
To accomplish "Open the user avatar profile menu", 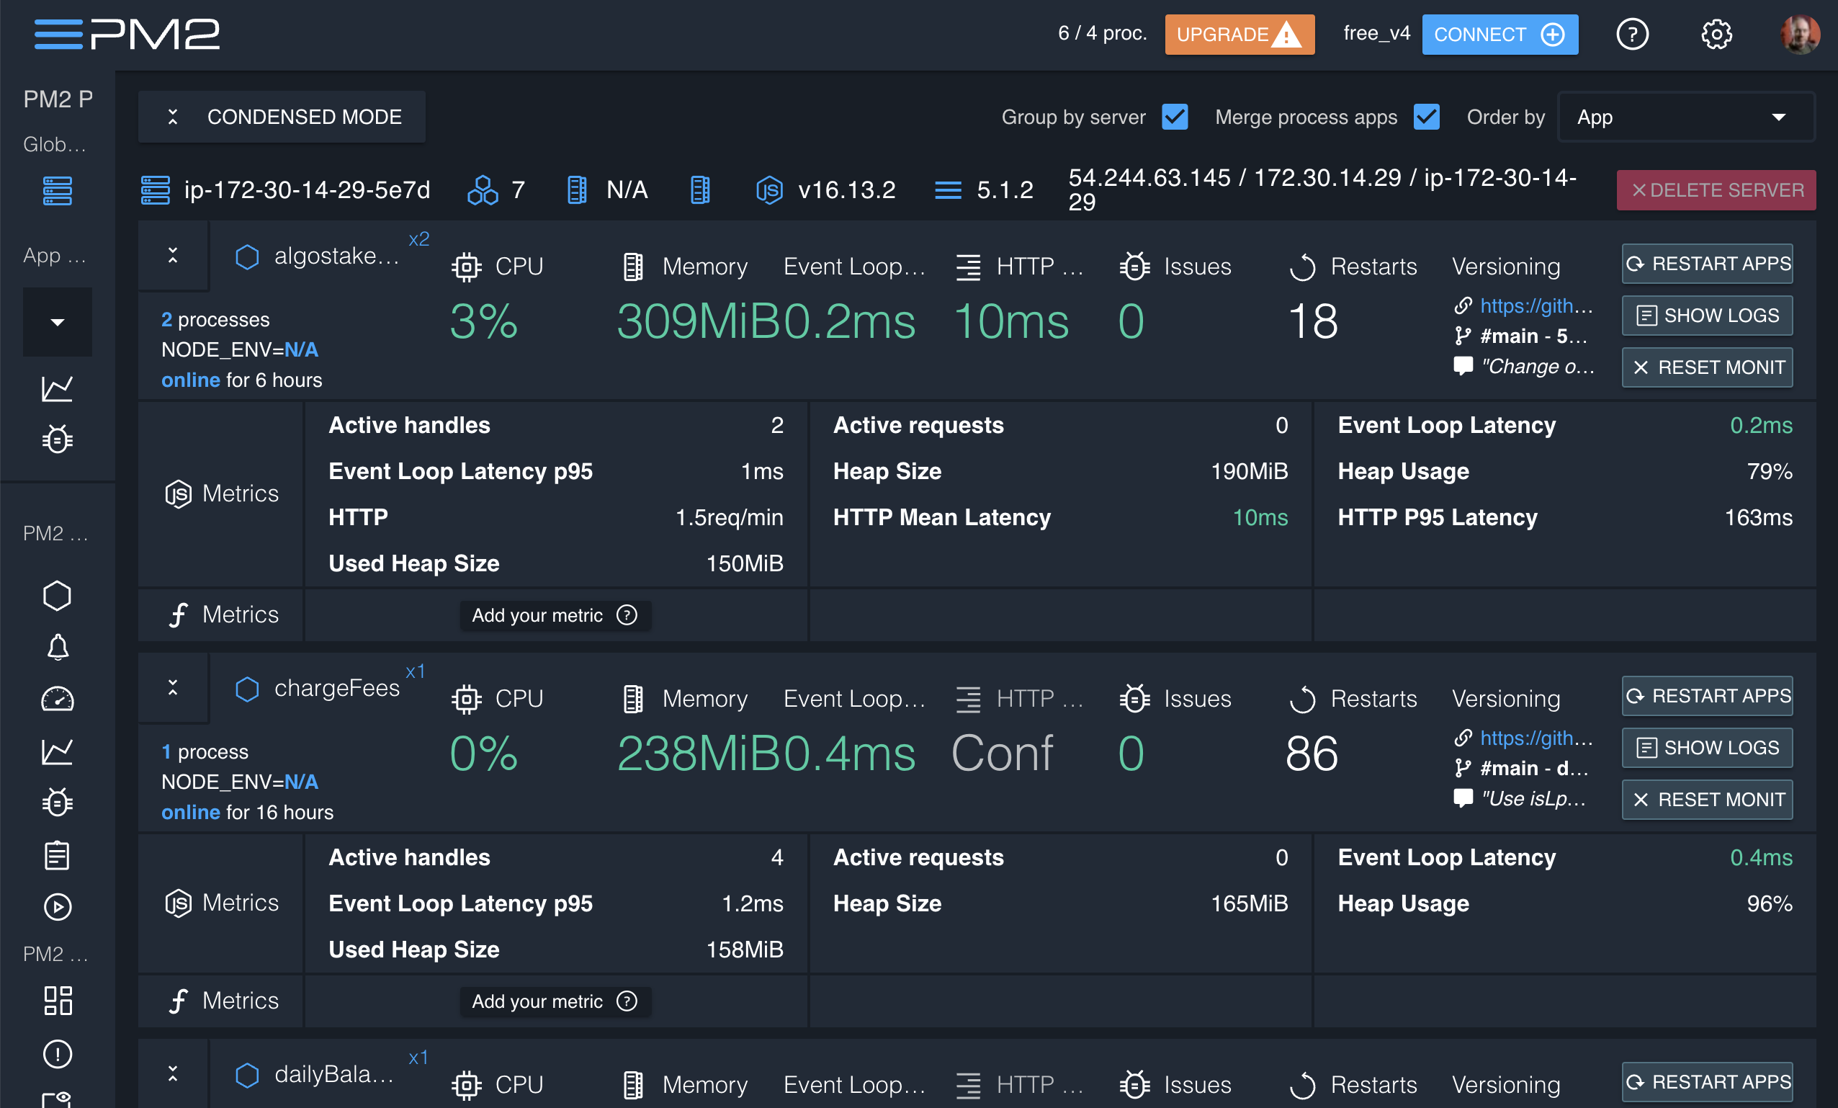I will tap(1800, 35).
